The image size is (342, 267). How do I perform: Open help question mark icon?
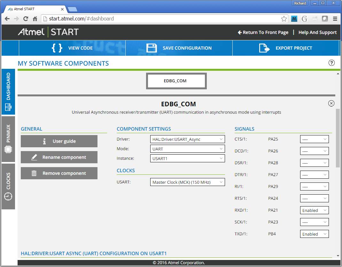331,63
